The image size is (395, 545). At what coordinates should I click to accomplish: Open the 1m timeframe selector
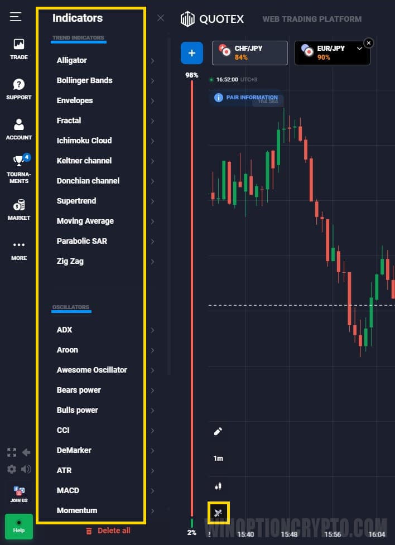click(218, 459)
